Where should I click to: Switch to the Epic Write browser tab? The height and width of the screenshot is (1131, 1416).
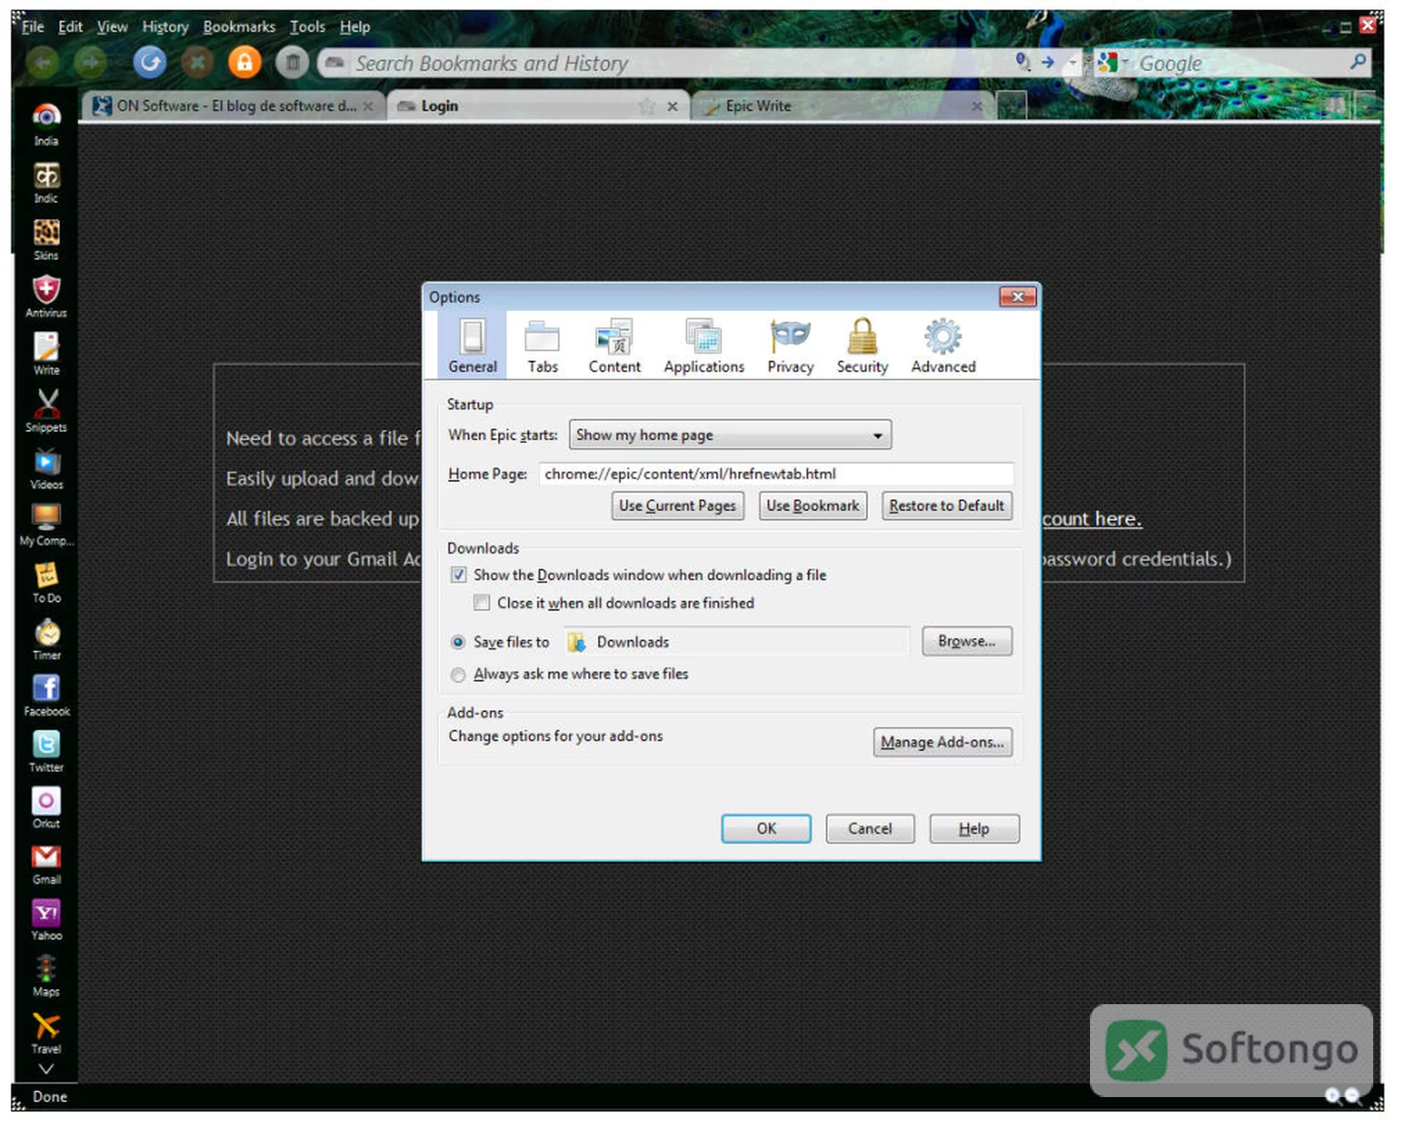click(842, 106)
